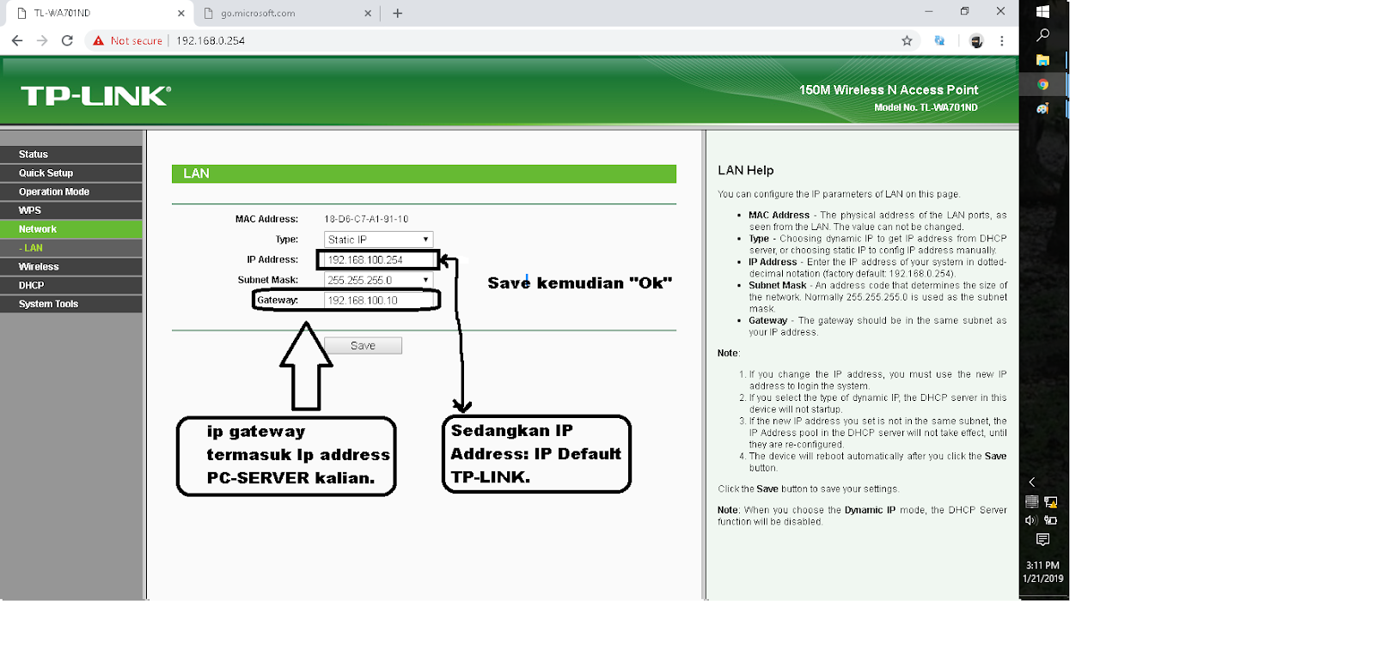The image size is (1375, 649).
Task: Open a new browser tab with plus
Action: click(x=397, y=13)
